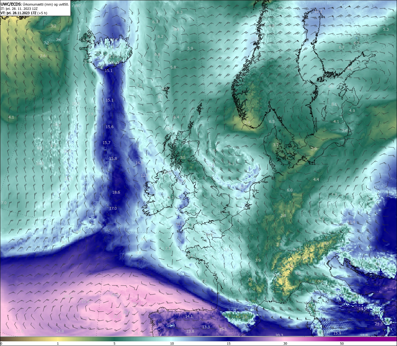Click the color scale label "10"
Image resolution: width=397 pixels, height=346 pixels.
pos(172,344)
